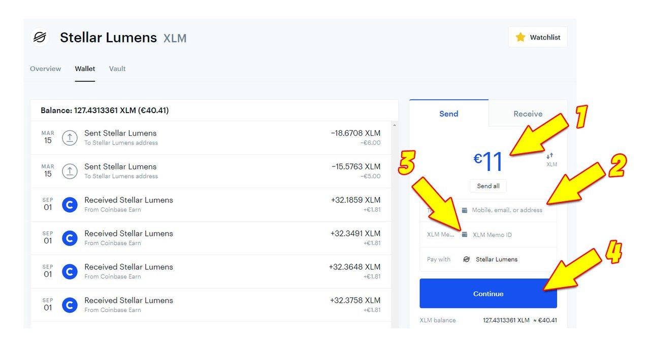Click the sent icon for -18.6708 XLM transaction

click(70, 137)
